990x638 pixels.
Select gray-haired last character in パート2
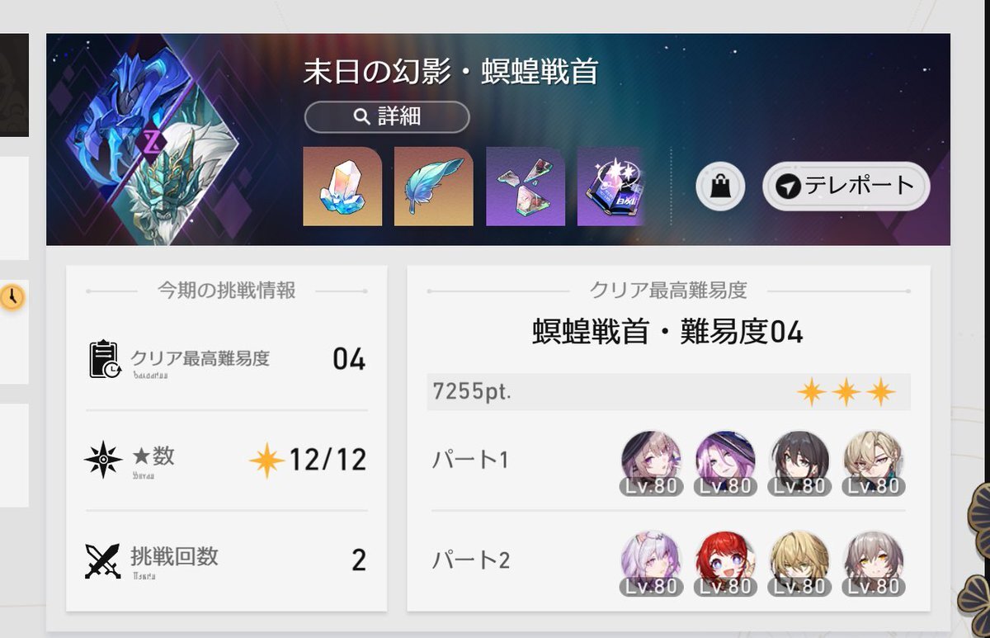pyautogui.click(x=874, y=564)
